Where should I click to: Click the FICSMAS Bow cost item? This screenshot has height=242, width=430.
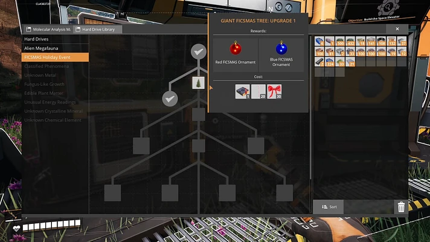click(x=274, y=91)
